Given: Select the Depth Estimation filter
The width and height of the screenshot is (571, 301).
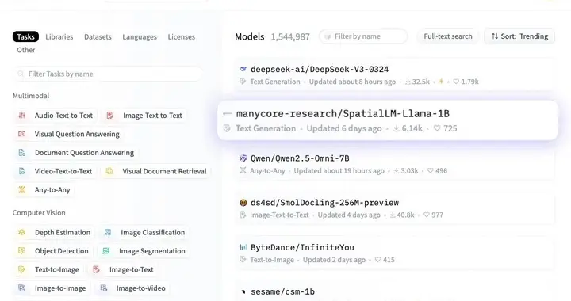Looking at the screenshot, I should coord(54,232).
